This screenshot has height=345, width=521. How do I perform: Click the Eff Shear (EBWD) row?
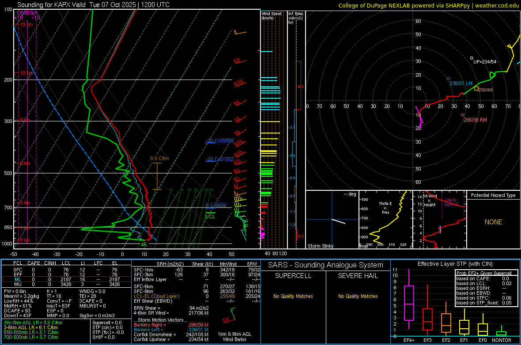point(197,301)
